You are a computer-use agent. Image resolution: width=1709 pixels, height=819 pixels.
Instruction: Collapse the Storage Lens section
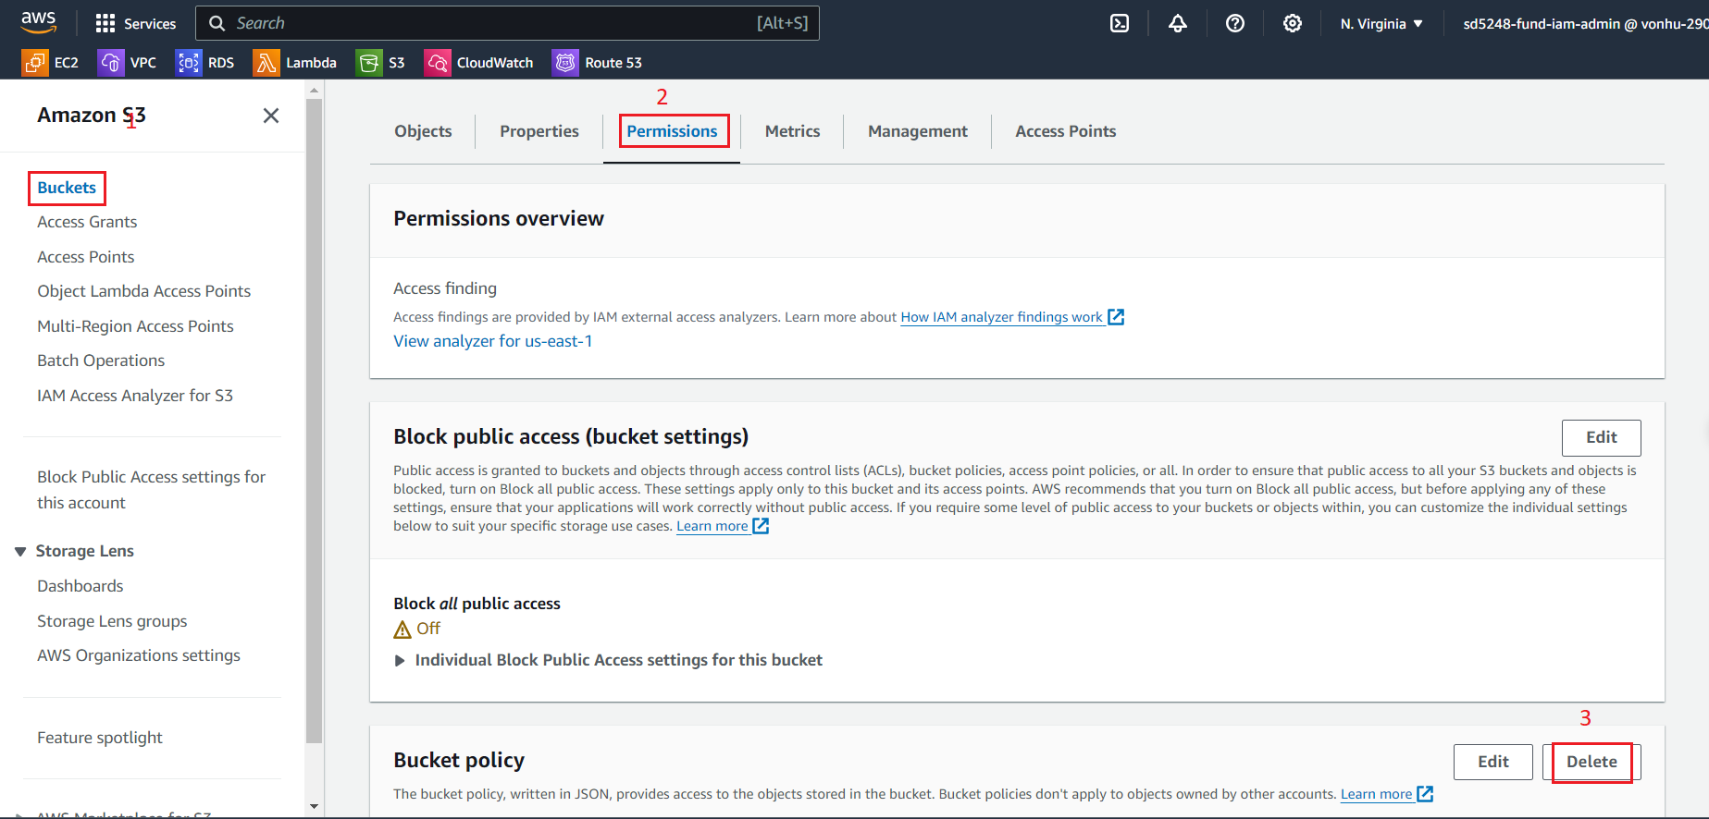coord(20,551)
